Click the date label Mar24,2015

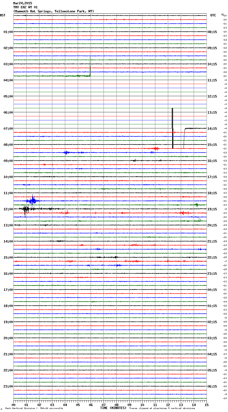point(23,3)
